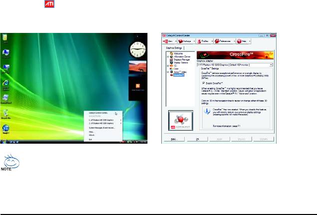The image size is (317, 215).
Task: Click the RSS feed gadget icon
Action: click(137, 86)
